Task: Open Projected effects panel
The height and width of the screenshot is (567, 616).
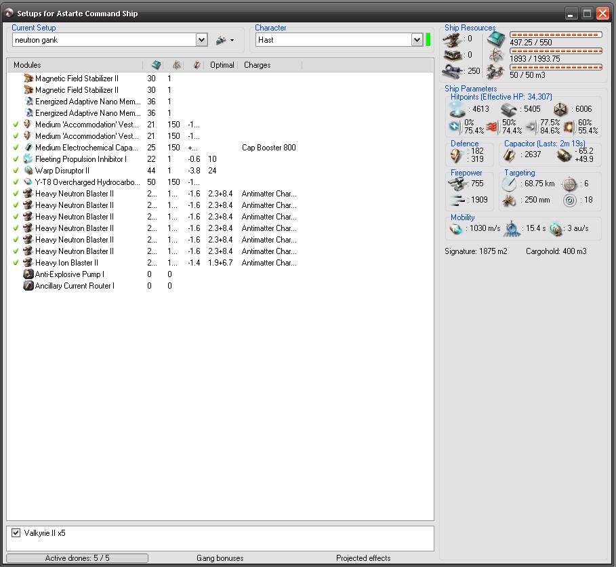Action: click(363, 558)
